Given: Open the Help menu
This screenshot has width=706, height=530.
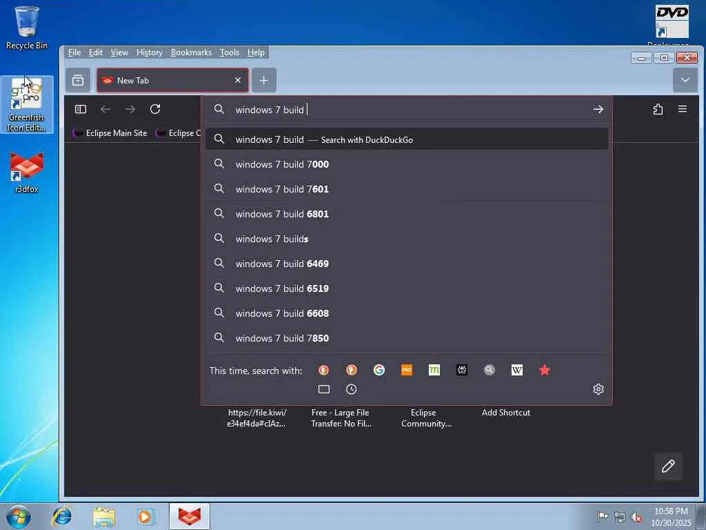Looking at the screenshot, I should 256,52.
